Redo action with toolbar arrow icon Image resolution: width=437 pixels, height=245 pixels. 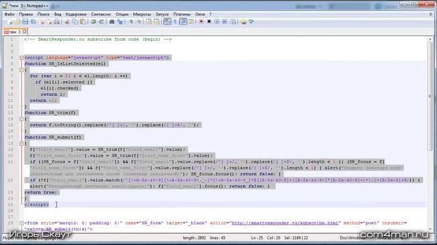(x=102, y=22)
